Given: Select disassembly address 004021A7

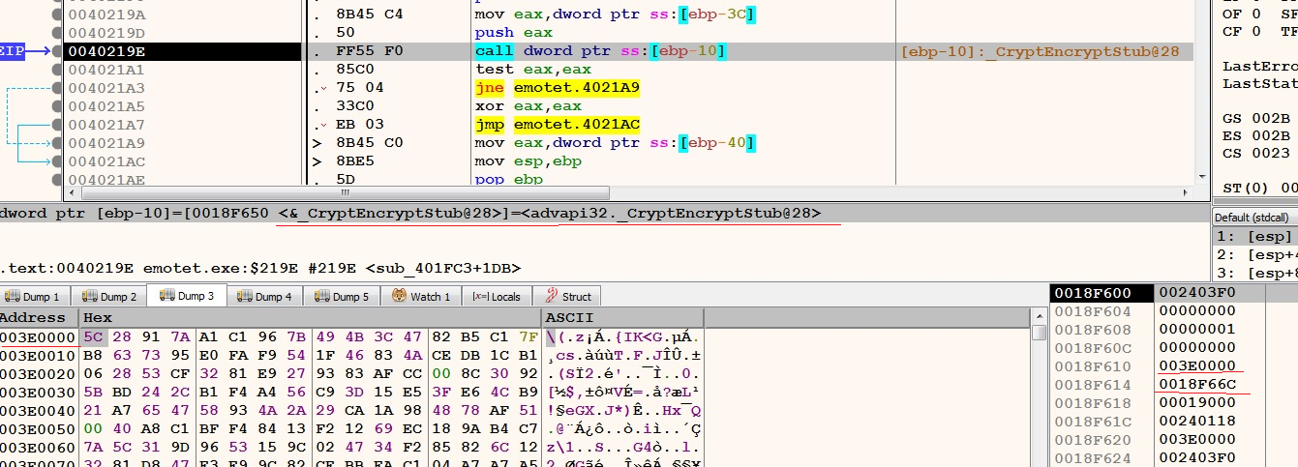Looking at the screenshot, I should click(x=106, y=125).
